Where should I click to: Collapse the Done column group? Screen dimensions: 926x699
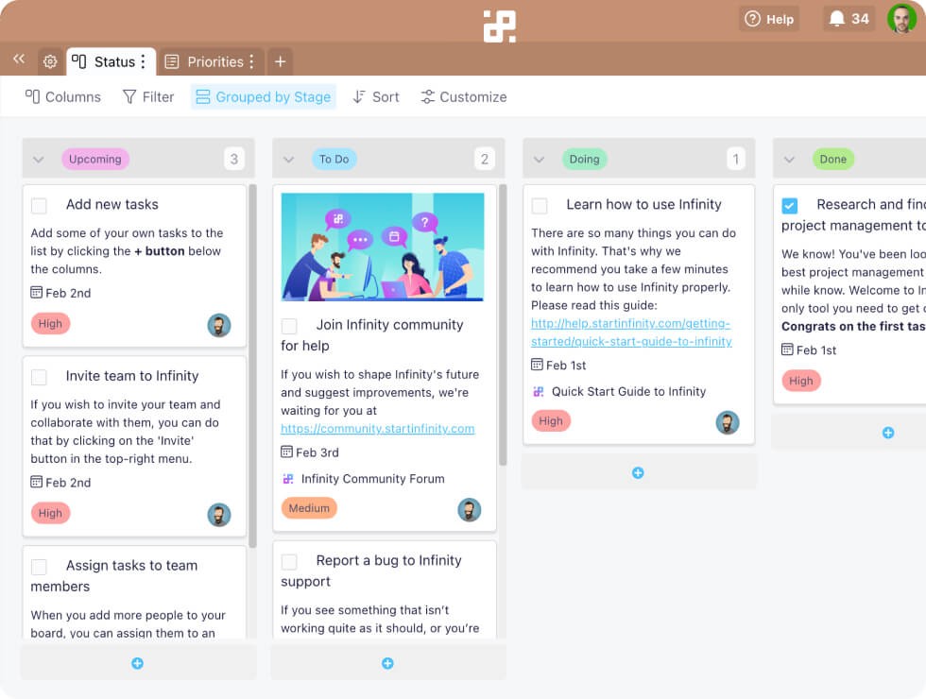point(789,160)
